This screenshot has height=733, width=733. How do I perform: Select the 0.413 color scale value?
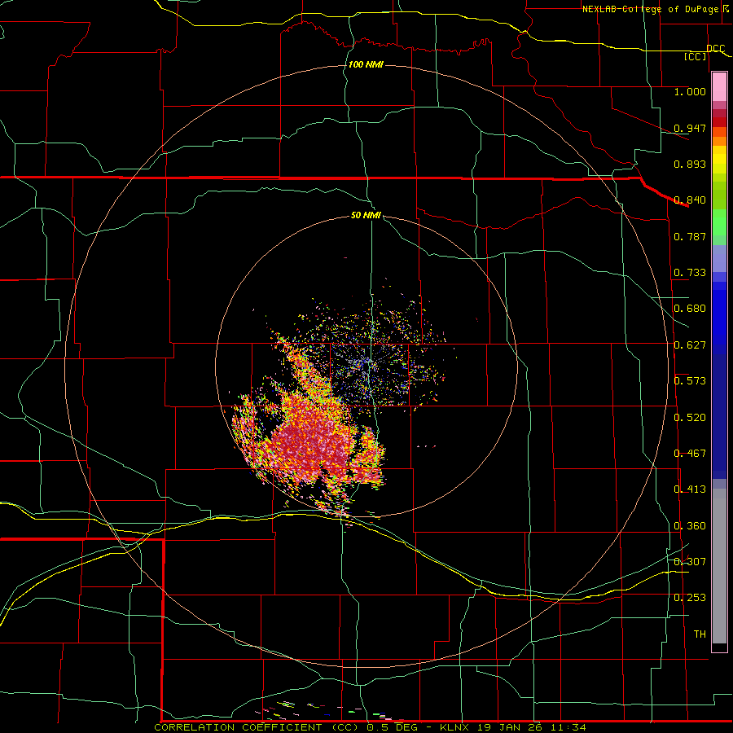(690, 489)
